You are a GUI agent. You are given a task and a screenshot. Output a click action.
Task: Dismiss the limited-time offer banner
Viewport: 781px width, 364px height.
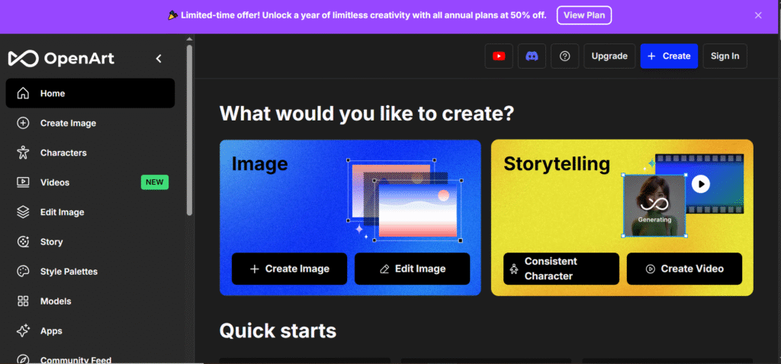tap(758, 15)
